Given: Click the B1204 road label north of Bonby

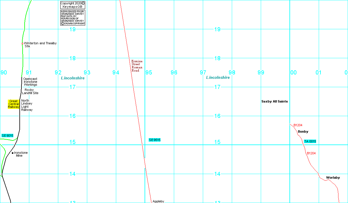Looking at the screenshot, I should [x=298, y=125].
